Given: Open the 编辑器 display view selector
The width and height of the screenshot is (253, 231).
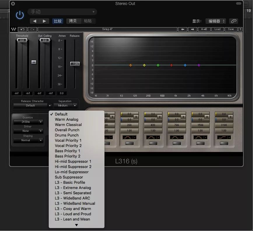Looking at the screenshot, I should tap(216, 21).
